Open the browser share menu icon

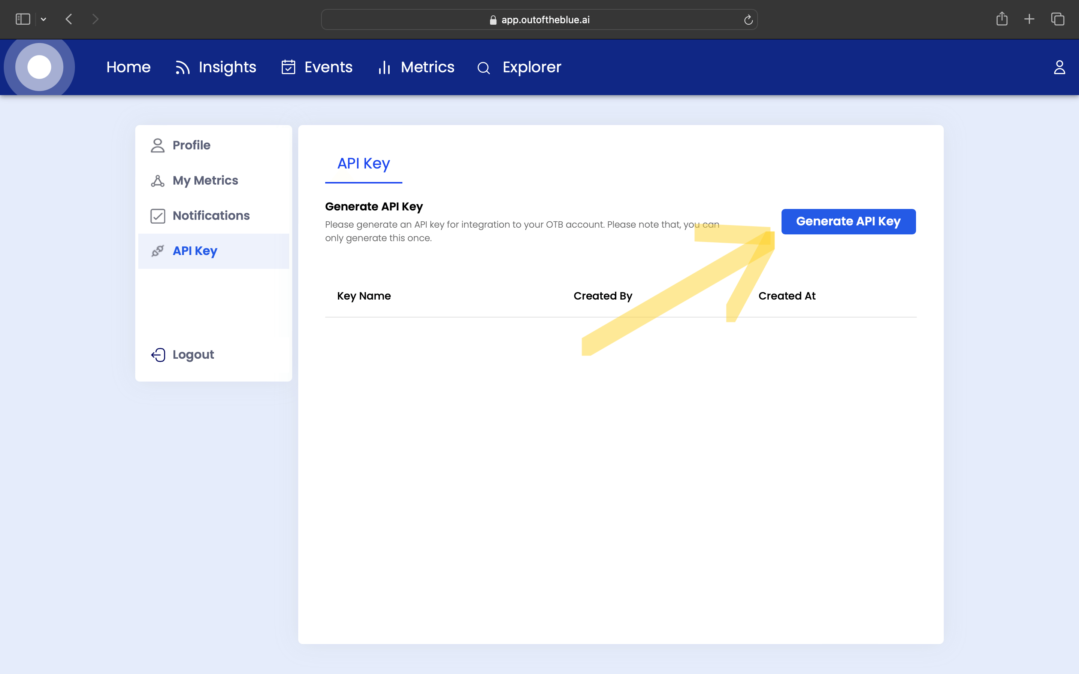(x=1001, y=19)
